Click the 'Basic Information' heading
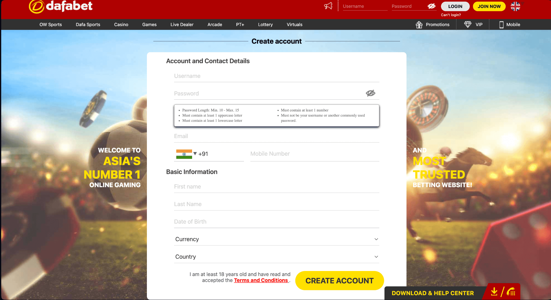This screenshot has width=551, height=300. (x=192, y=172)
